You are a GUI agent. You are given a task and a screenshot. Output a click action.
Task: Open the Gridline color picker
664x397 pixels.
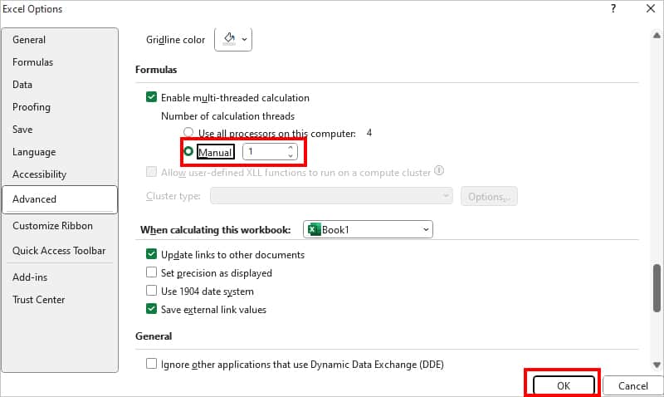[233, 39]
